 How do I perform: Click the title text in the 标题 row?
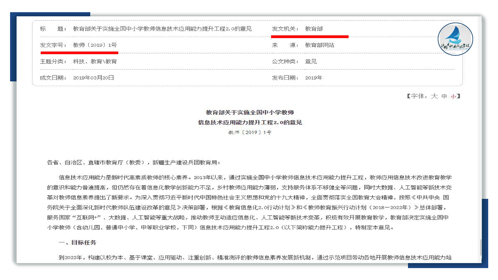[162, 29]
